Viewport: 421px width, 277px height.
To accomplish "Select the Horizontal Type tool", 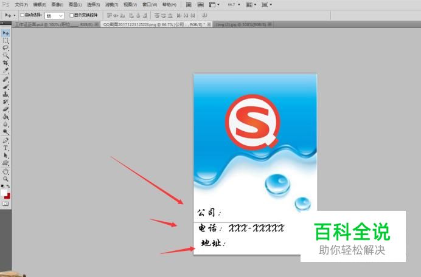I will pos(5,148).
